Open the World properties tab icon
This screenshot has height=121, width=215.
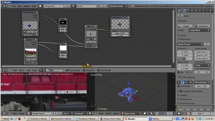pos(192,10)
